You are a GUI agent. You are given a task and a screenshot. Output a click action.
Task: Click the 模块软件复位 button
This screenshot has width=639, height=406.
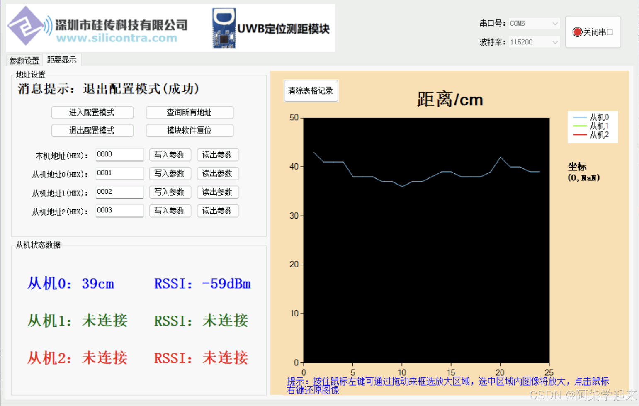[190, 131]
